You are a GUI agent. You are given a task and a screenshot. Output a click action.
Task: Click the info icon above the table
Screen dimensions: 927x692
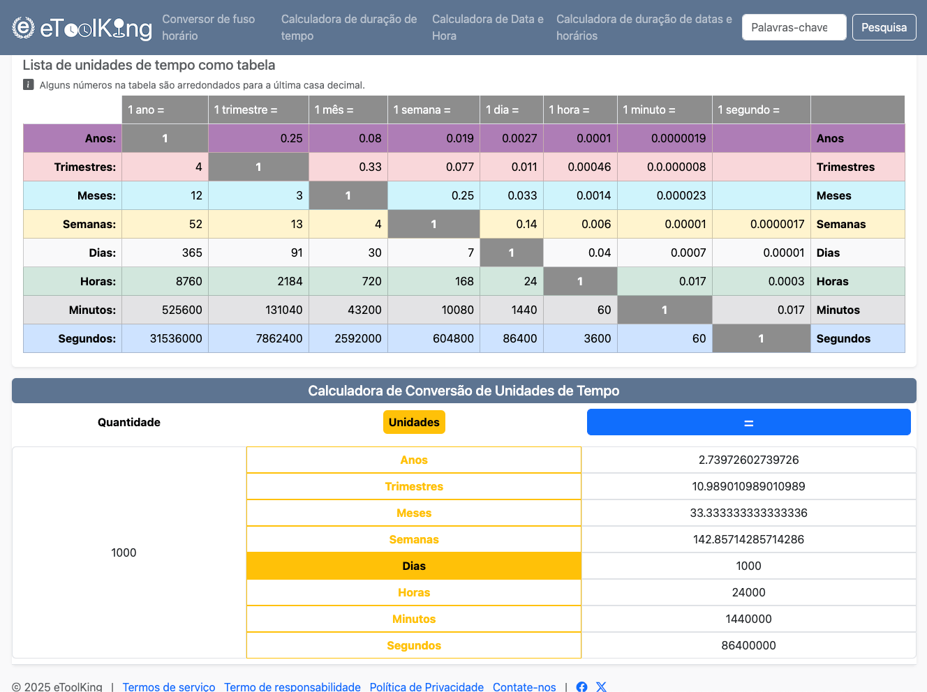click(29, 85)
